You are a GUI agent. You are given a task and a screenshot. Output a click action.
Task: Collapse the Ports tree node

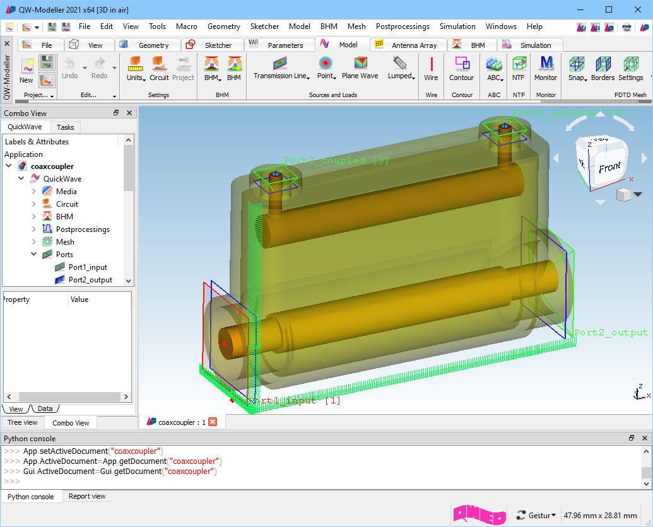tap(34, 255)
